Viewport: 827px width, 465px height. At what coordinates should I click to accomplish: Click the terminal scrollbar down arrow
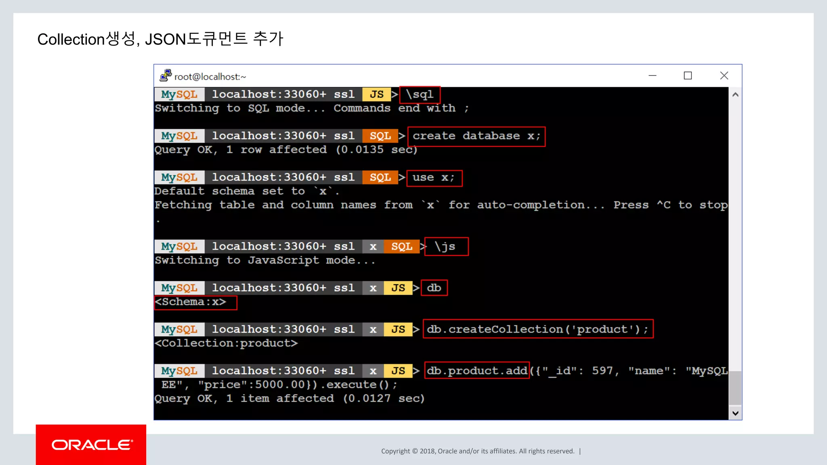(735, 413)
